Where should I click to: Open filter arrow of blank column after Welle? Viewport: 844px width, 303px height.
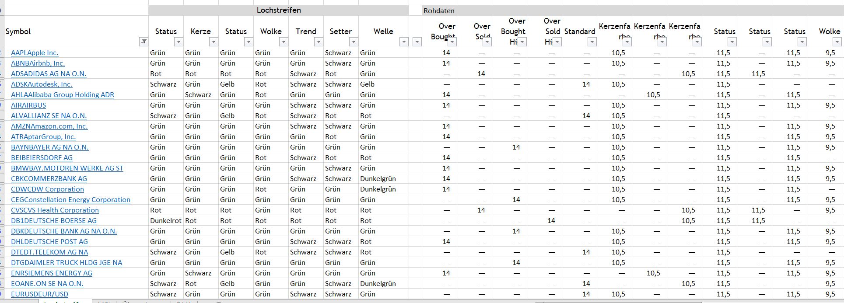pos(417,42)
